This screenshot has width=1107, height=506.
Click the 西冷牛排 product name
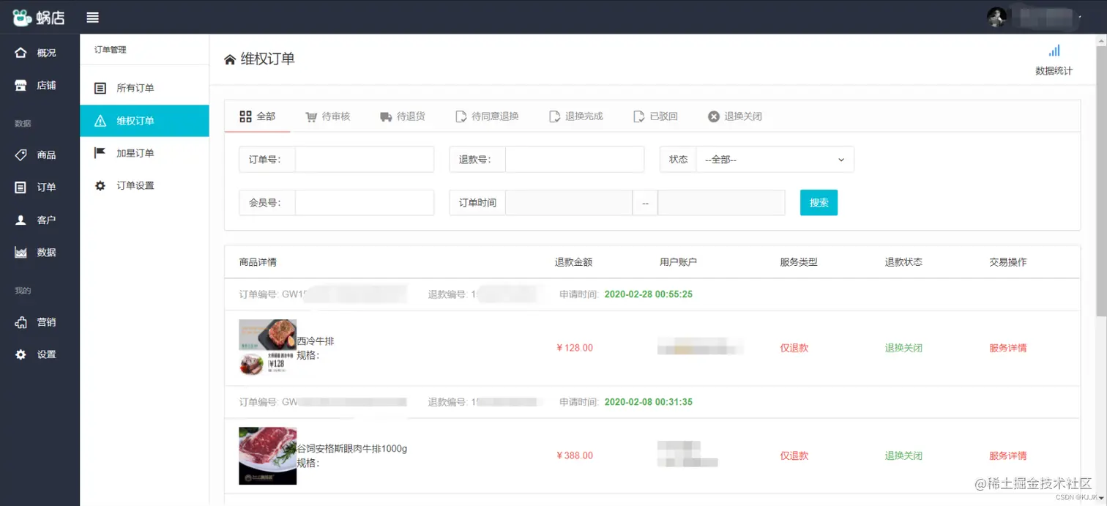pyautogui.click(x=316, y=341)
